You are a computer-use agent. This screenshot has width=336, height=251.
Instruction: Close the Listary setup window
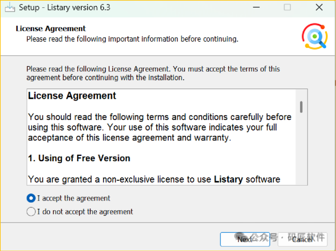pos(319,7)
